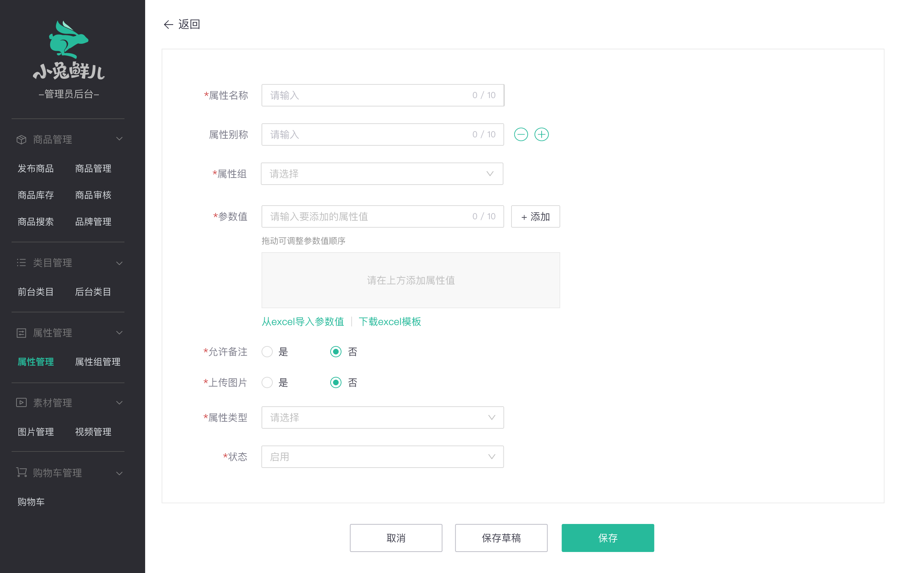Click the plus circle icon beside 属性别称
The image size is (915, 573).
541,134
